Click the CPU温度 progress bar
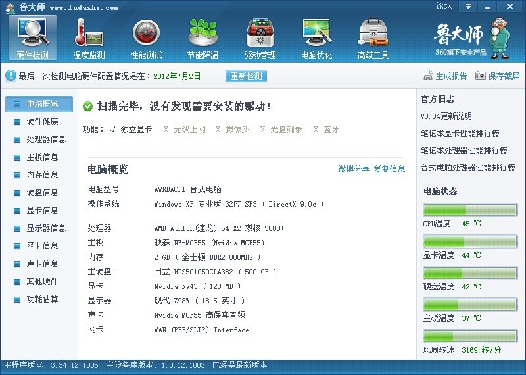This screenshot has height=375, width=526. point(469,210)
